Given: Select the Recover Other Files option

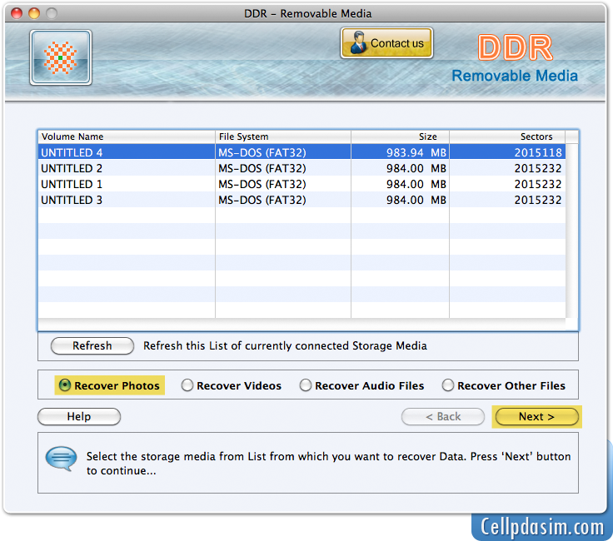Looking at the screenshot, I should pyautogui.click(x=504, y=385).
